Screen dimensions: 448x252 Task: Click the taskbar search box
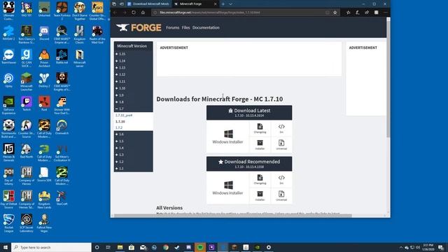pos(51,247)
